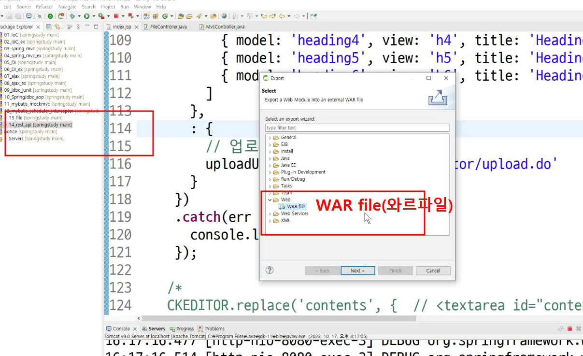Click the New Java Class icon

pos(165,16)
